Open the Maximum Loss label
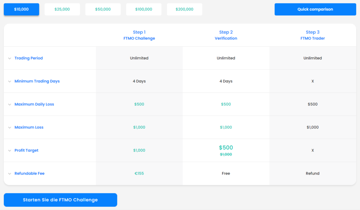 tap(29, 127)
